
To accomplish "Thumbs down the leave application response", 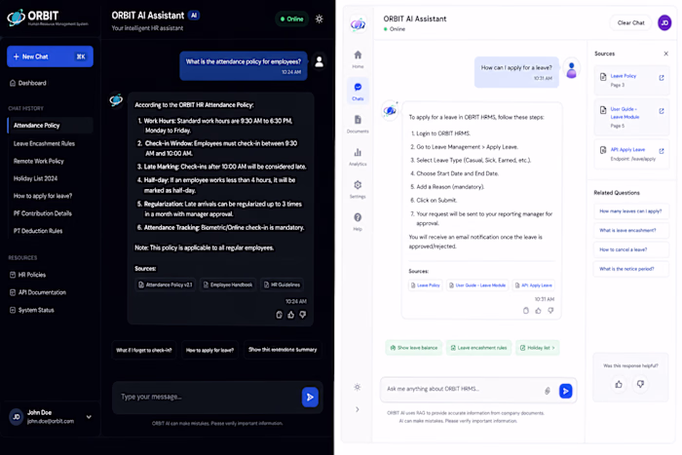I will tap(550, 311).
